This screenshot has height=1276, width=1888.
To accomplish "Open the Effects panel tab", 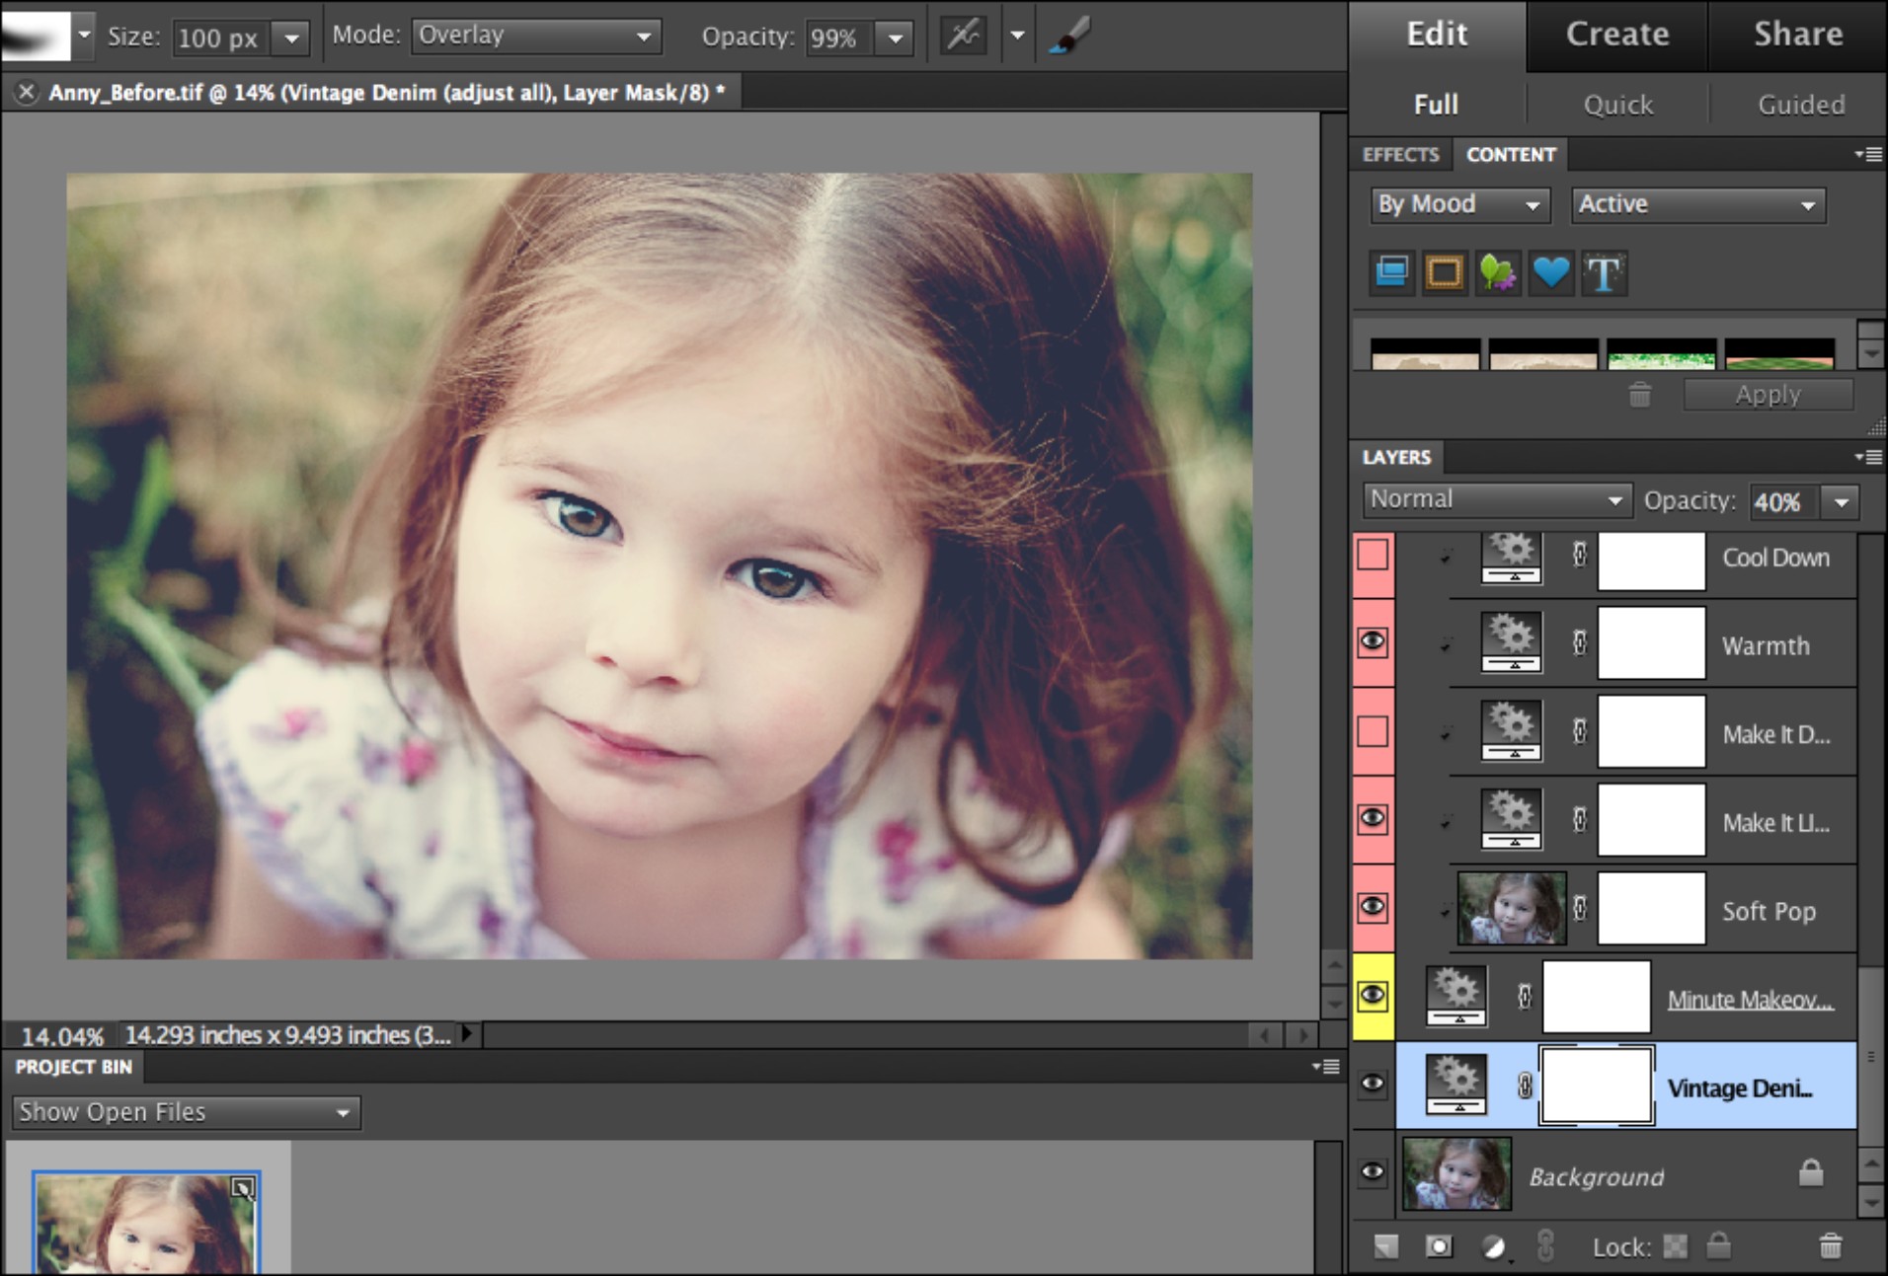I will tap(1400, 155).
